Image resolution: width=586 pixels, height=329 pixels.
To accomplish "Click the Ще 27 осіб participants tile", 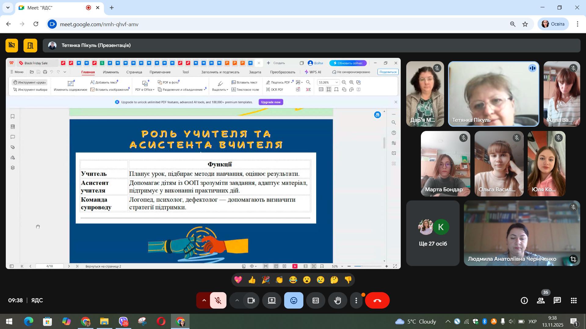I will (433, 233).
